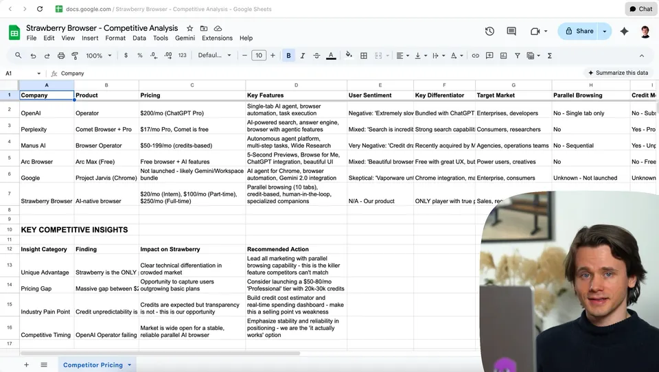
Task: Open the Borders tool
Action: click(364, 56)
